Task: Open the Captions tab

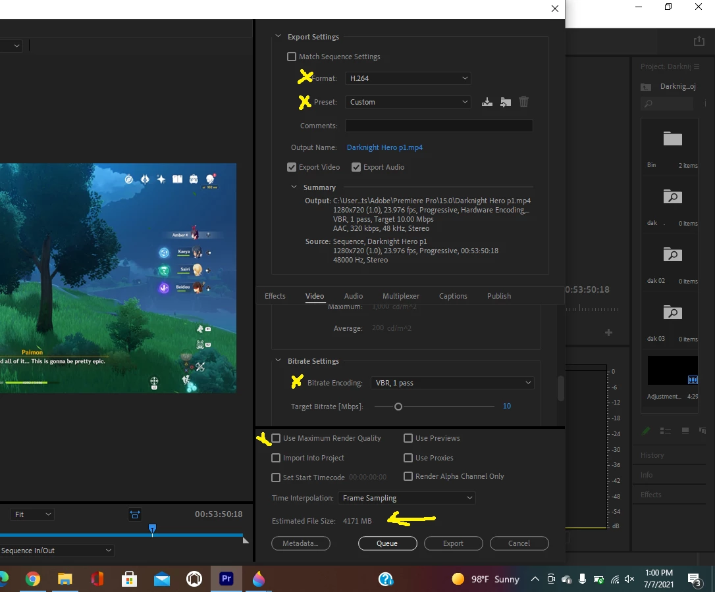Action: pyautogui.click(x=453, y=296)
